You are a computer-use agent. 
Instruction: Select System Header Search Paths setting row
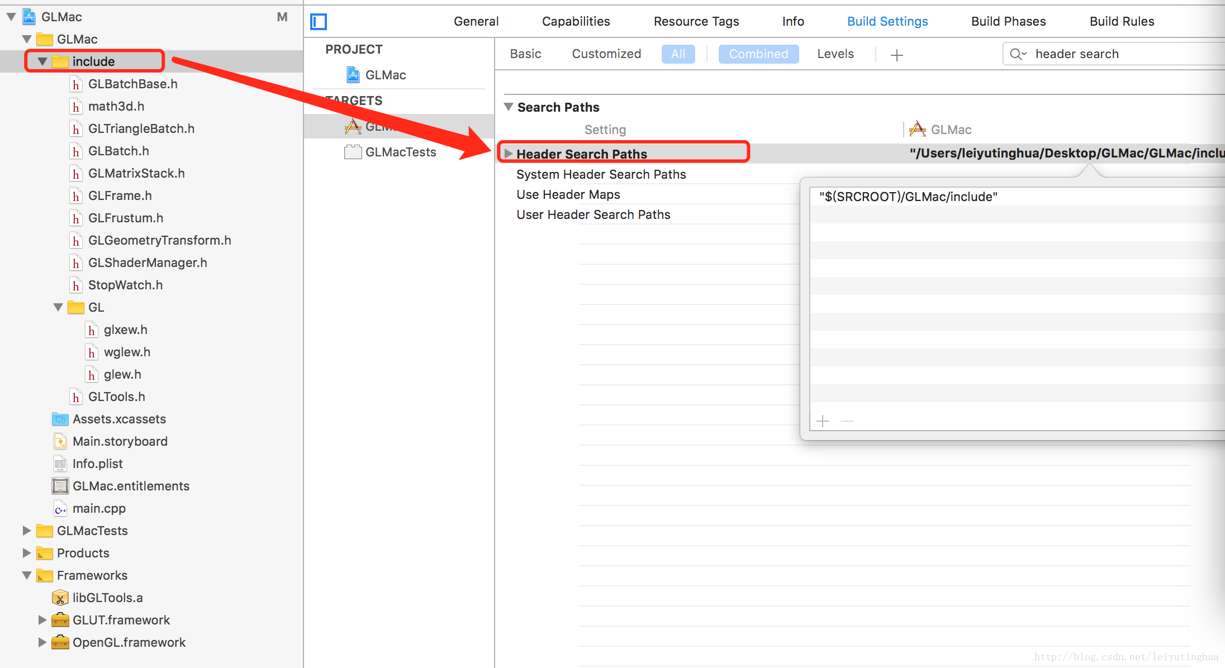pos(601,174)
